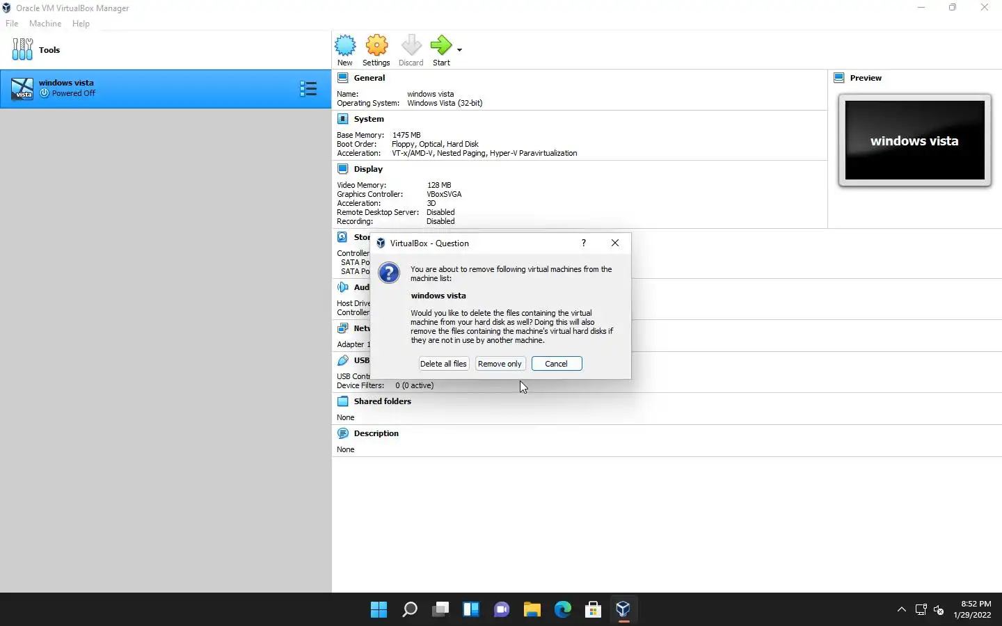Screen dimensions: 1002x626
Task: Click the 0 (0 active) device filters value
Action: [415, 385]
